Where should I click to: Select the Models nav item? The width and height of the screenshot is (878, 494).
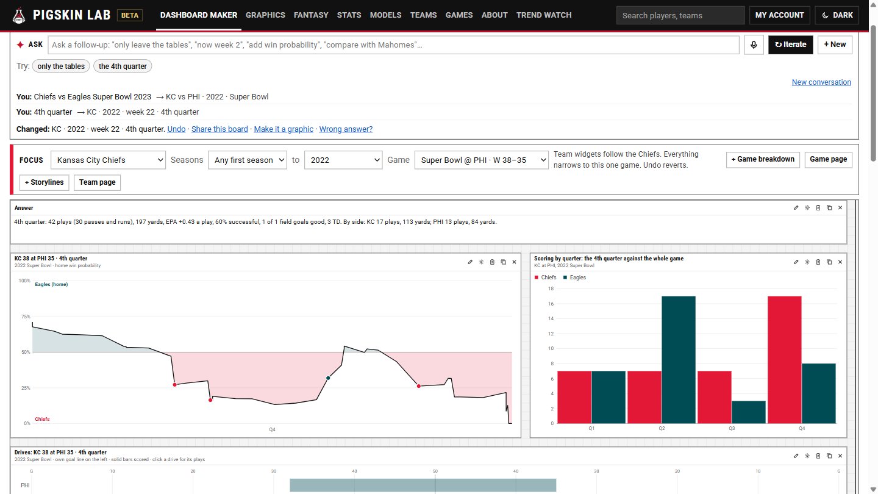click(x=386, y=15)
